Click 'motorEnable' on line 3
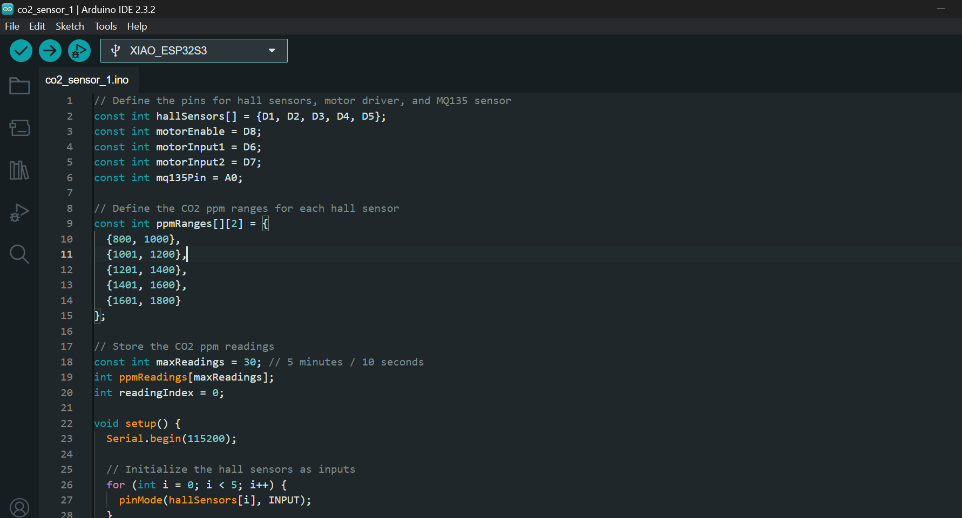This screenshot has width=962, height=518. tap(190, 132)
